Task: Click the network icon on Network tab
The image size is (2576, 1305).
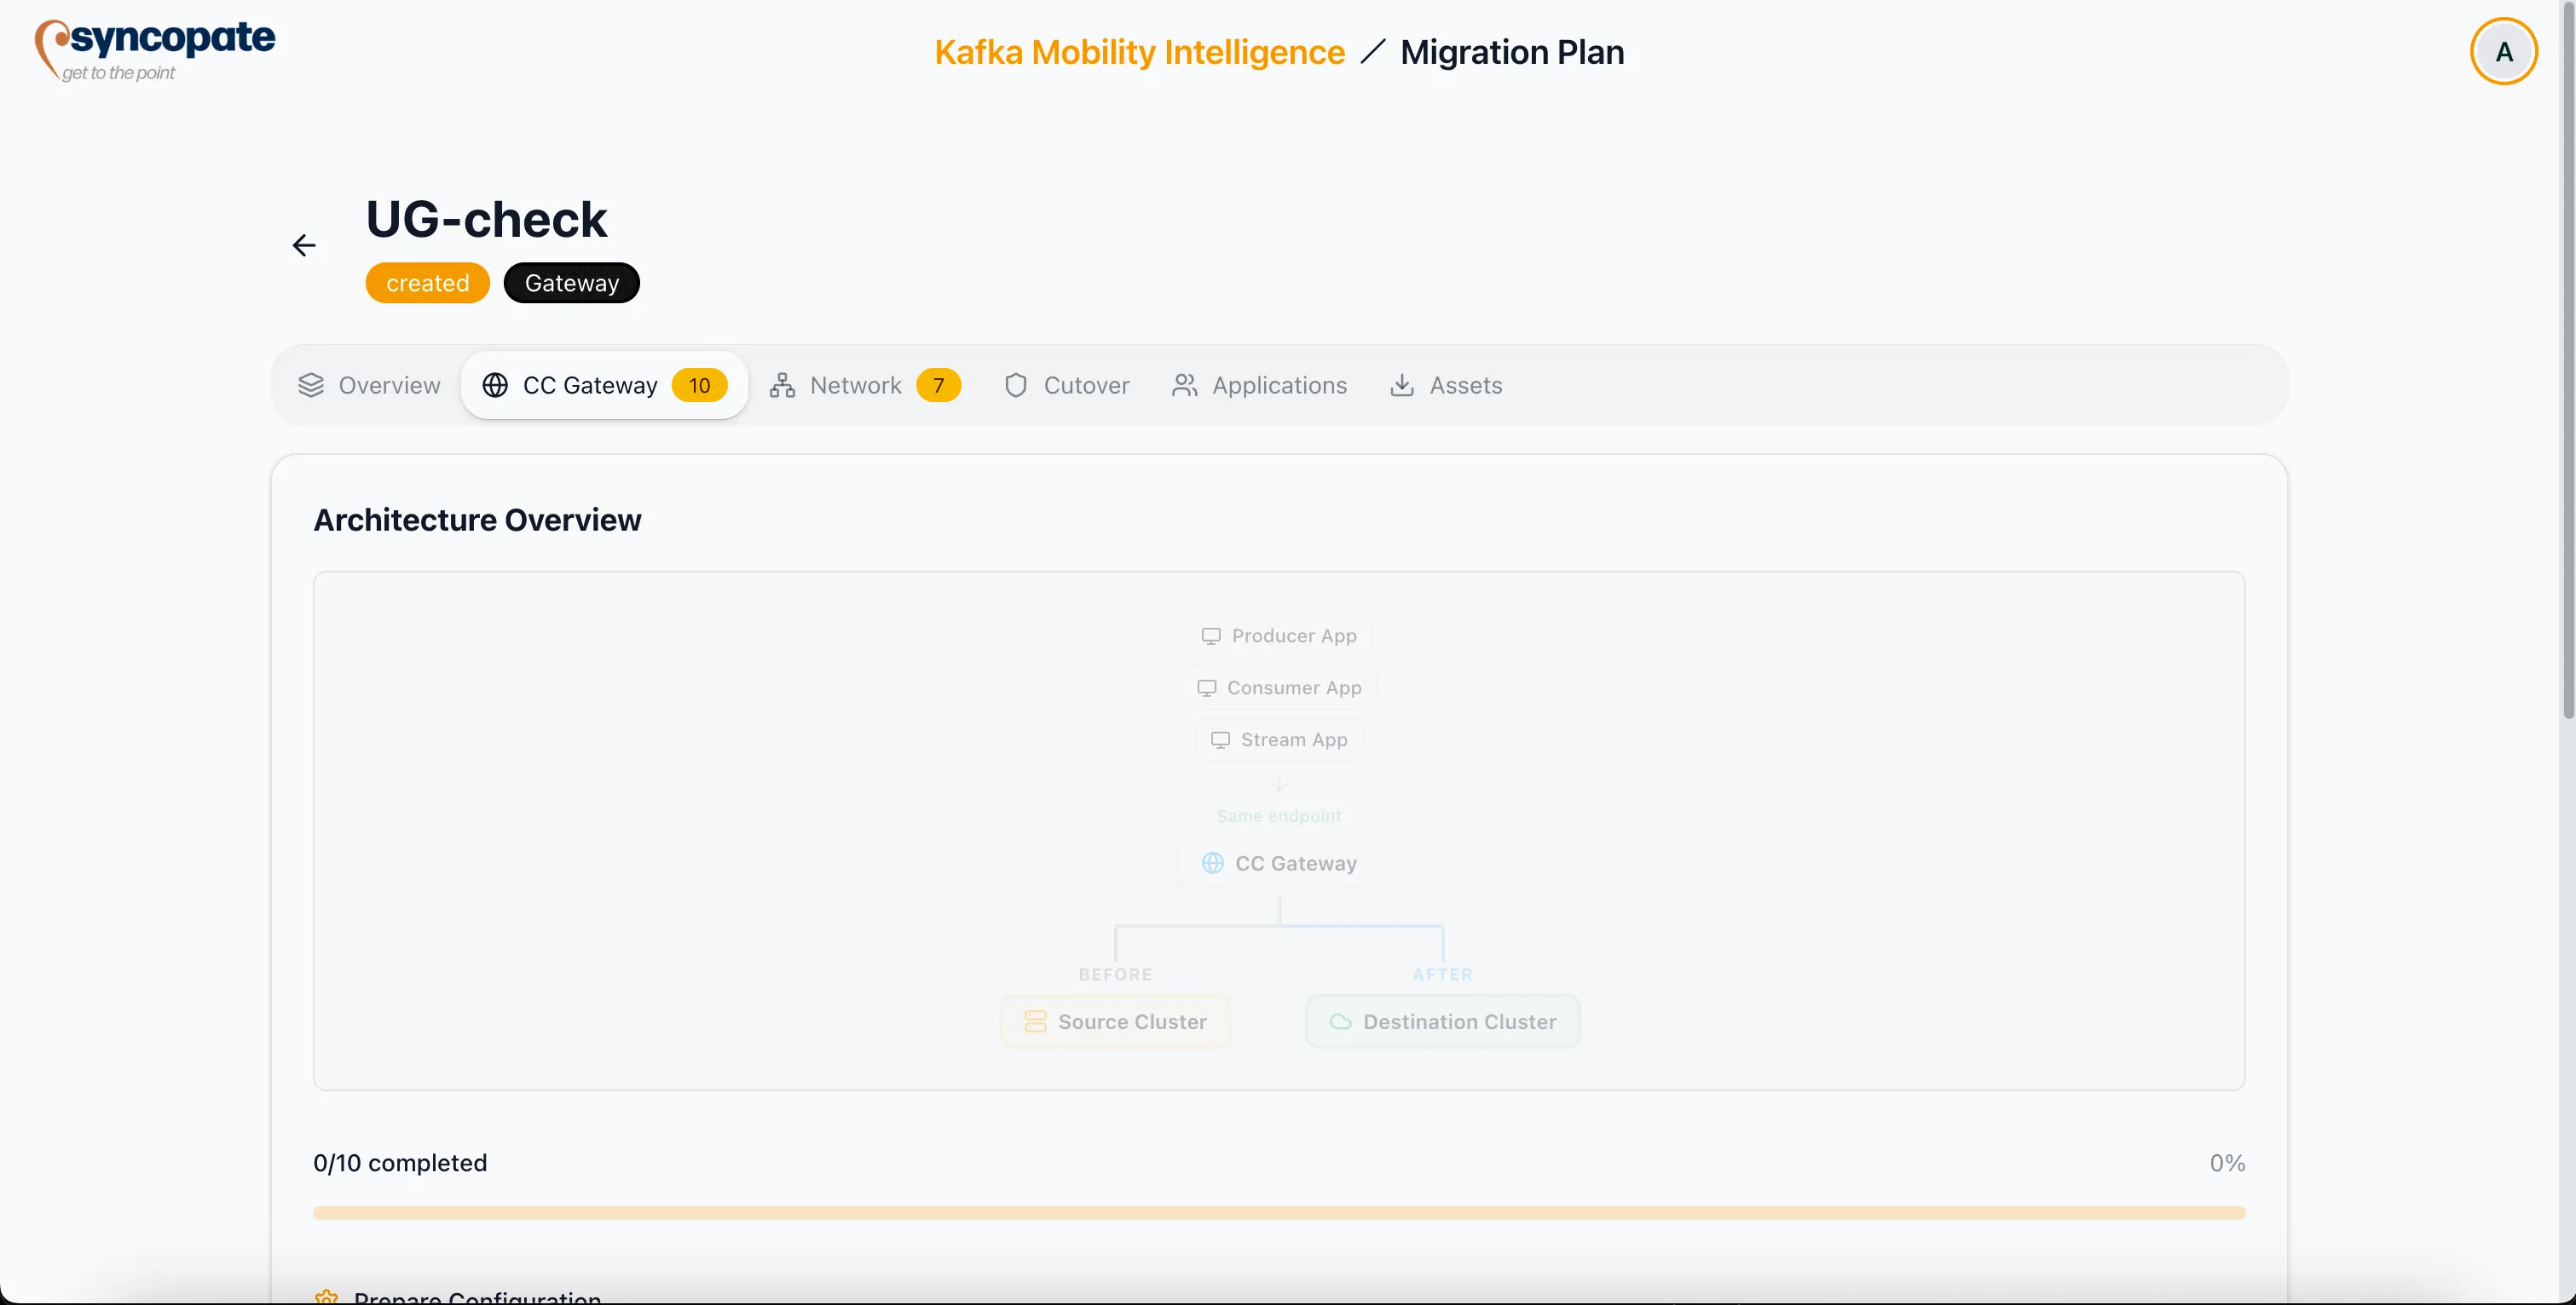Action: coord(782,385)
